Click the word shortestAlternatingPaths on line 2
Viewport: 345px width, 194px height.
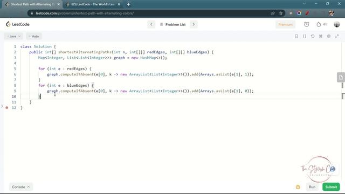click(x=85, y=52)
